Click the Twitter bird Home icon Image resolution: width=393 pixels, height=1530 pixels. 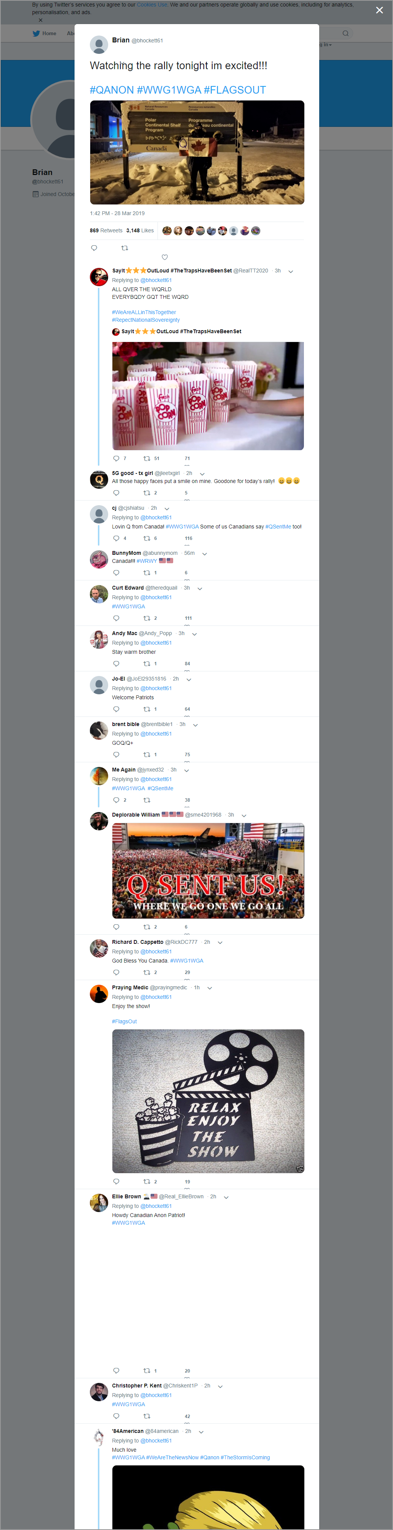click(x=36, y=33)
